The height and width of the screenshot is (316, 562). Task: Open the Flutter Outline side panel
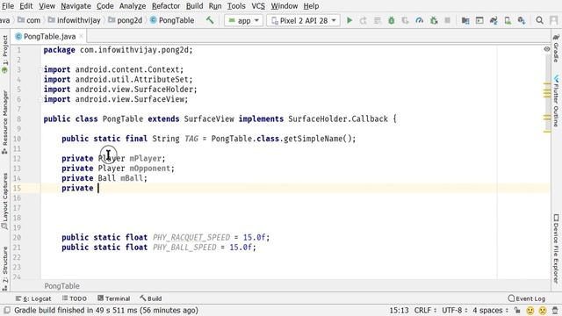tap(556, 101)
